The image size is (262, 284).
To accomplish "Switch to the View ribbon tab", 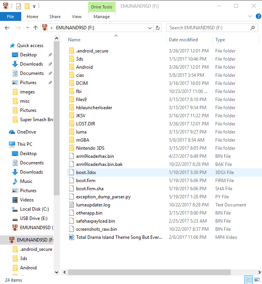I will [77, 17].
